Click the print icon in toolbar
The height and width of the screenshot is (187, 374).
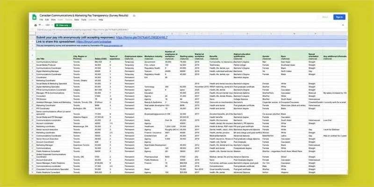tap(36, 25)
